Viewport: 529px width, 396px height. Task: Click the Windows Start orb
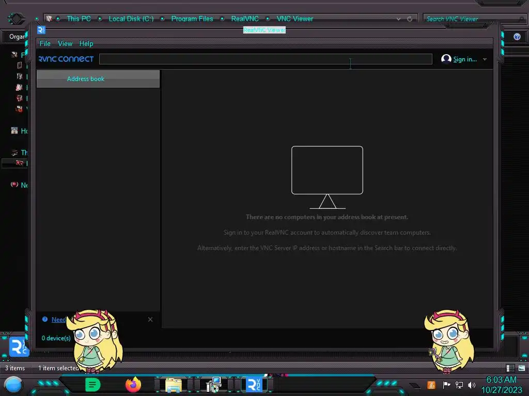[x=13, y=385]
